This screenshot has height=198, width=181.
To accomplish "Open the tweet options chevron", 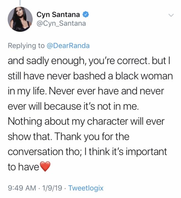I will tap(171, 15).
